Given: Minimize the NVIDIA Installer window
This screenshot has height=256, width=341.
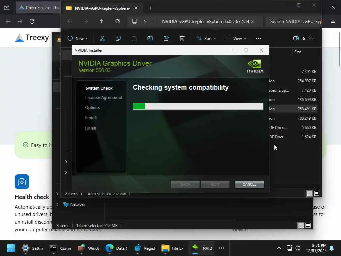Looking at the screenshot, I should click(231, 50).
